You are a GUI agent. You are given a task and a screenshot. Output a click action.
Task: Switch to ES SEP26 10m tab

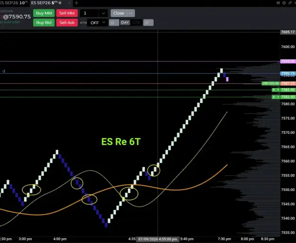(14, 3)
